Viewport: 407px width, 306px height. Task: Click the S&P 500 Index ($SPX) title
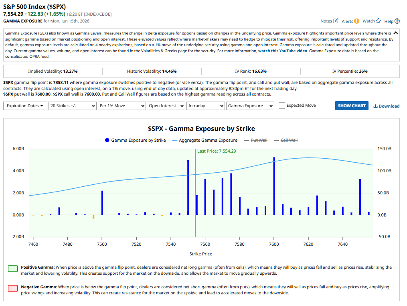point(34,6)
